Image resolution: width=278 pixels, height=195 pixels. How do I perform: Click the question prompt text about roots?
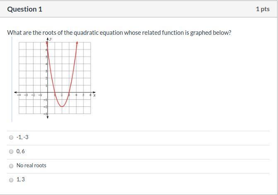[119, 33]
